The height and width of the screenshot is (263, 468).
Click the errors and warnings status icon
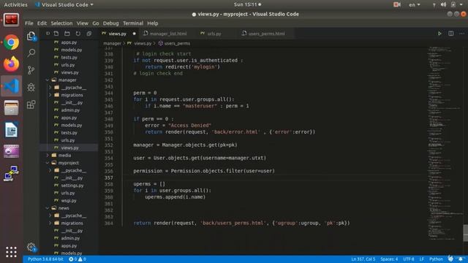[78, 259]
